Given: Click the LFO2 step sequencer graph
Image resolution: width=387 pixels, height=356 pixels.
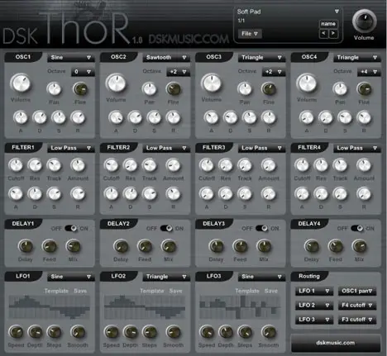Looking at the screenshot, I should [145, 307].
